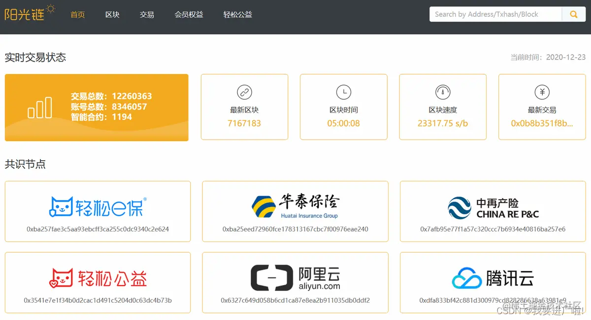Click 智能合约: 1194 text
Viewport: 591px width, 320px height.
click(x=101, y=117)
